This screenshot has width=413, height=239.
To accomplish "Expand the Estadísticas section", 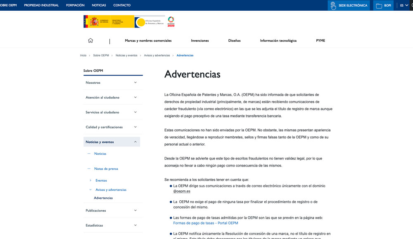I will [x=135, y=225].
